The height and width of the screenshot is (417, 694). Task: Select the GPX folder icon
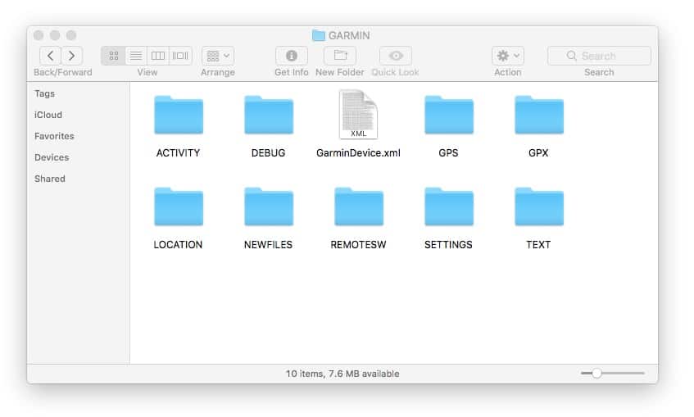click(x=539, y=115)
